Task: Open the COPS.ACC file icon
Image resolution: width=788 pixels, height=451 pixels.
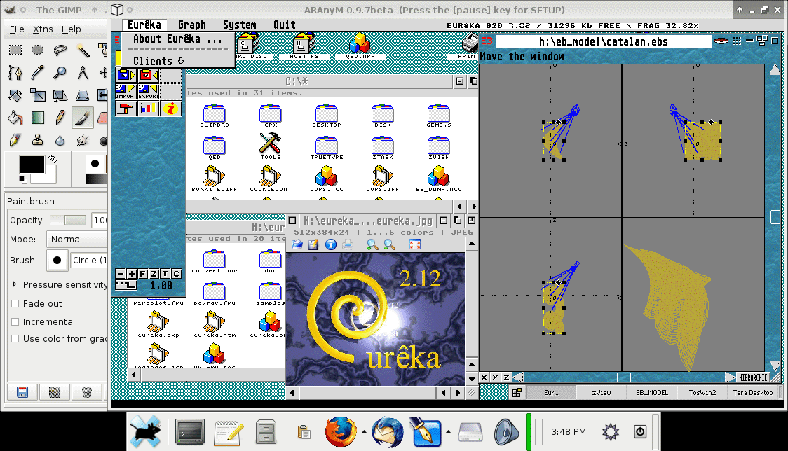Action: coord(327,179)
